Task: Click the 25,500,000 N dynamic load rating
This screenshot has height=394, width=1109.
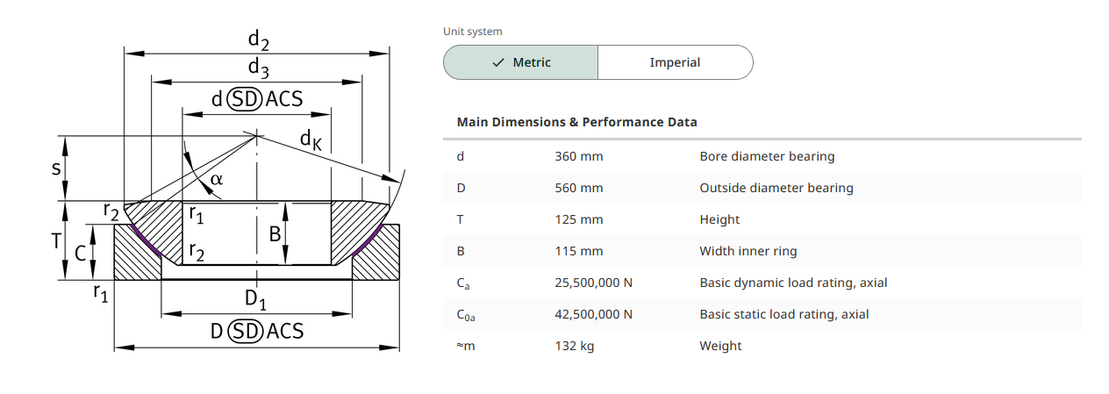Action: (594, 283)
